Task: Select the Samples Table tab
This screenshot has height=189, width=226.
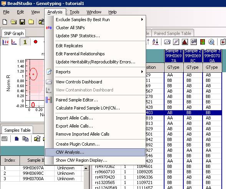Action: pos(17,130)
